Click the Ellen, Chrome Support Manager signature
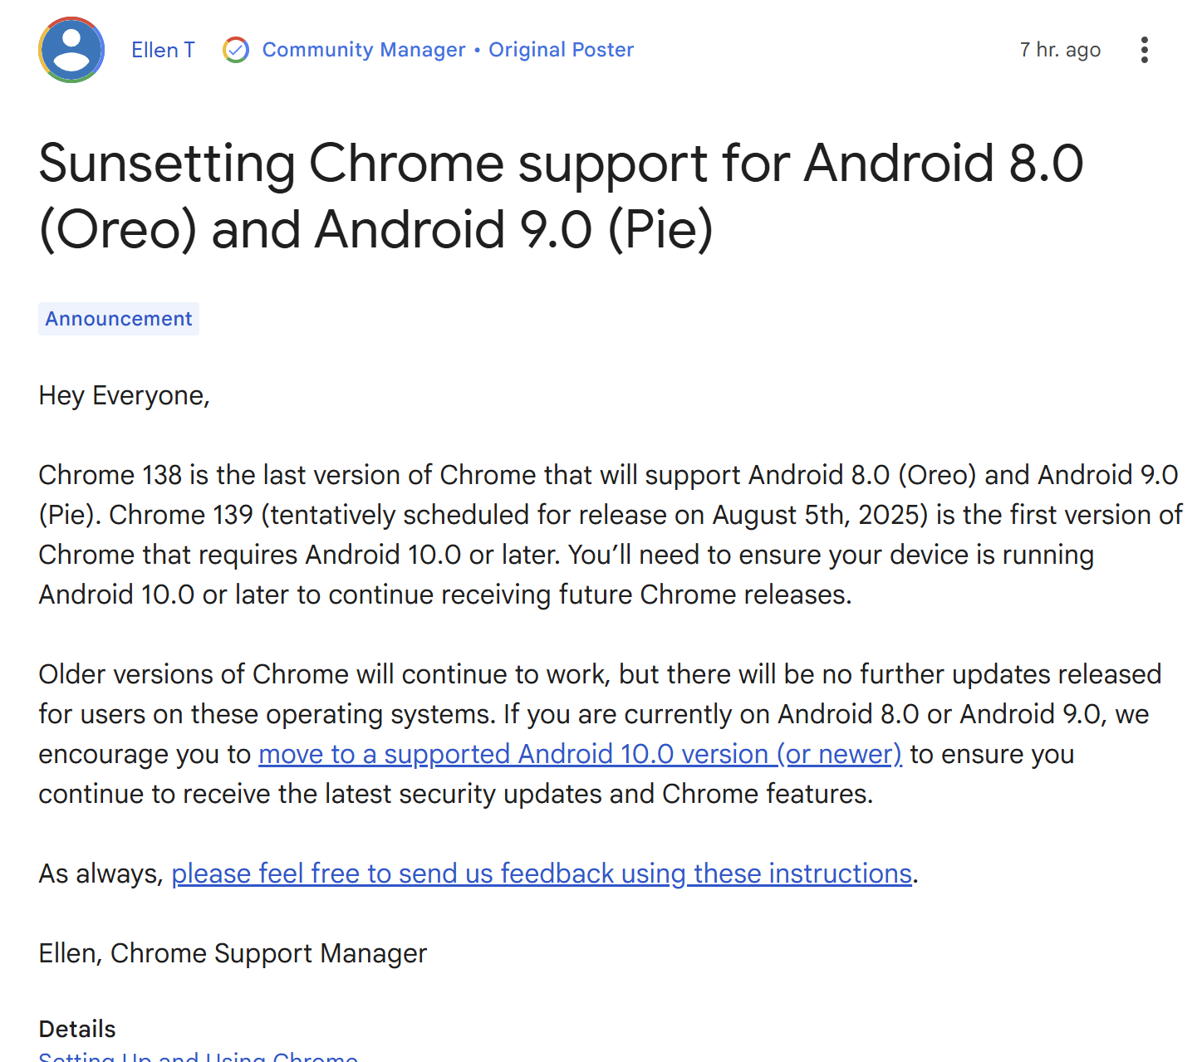This screenshot has height=1062, width=1202. point(233,953)
